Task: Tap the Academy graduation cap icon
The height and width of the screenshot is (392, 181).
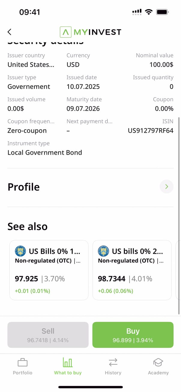Action: (x=158, y=363)
